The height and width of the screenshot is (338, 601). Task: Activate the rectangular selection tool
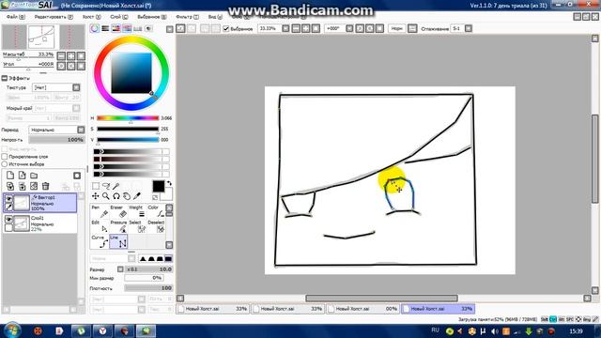(96, 186)
